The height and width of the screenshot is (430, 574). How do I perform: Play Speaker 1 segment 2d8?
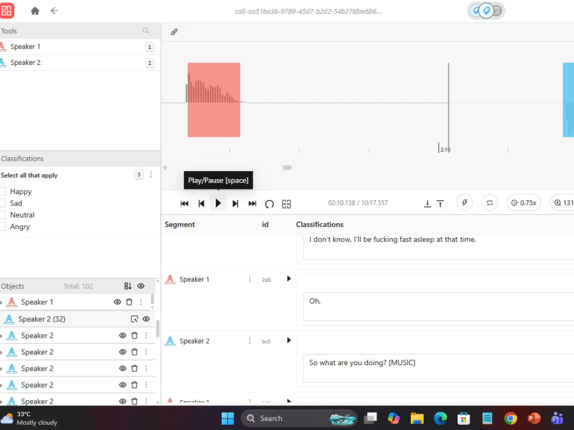[x=289, y=279]
